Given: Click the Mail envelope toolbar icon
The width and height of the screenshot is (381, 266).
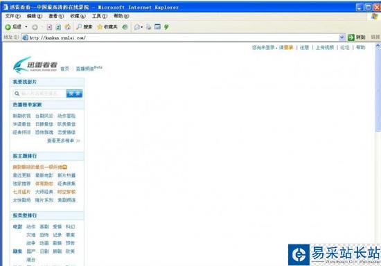Looking at the screenshot, I should coord(137,27).
